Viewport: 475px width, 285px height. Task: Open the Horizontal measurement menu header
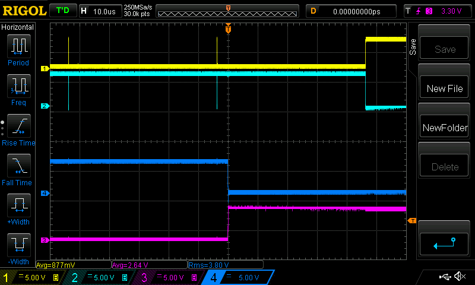click(x=18, y=27)
